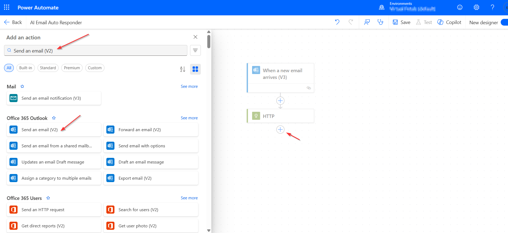Favorite the Mail connector star

(22, 86)
